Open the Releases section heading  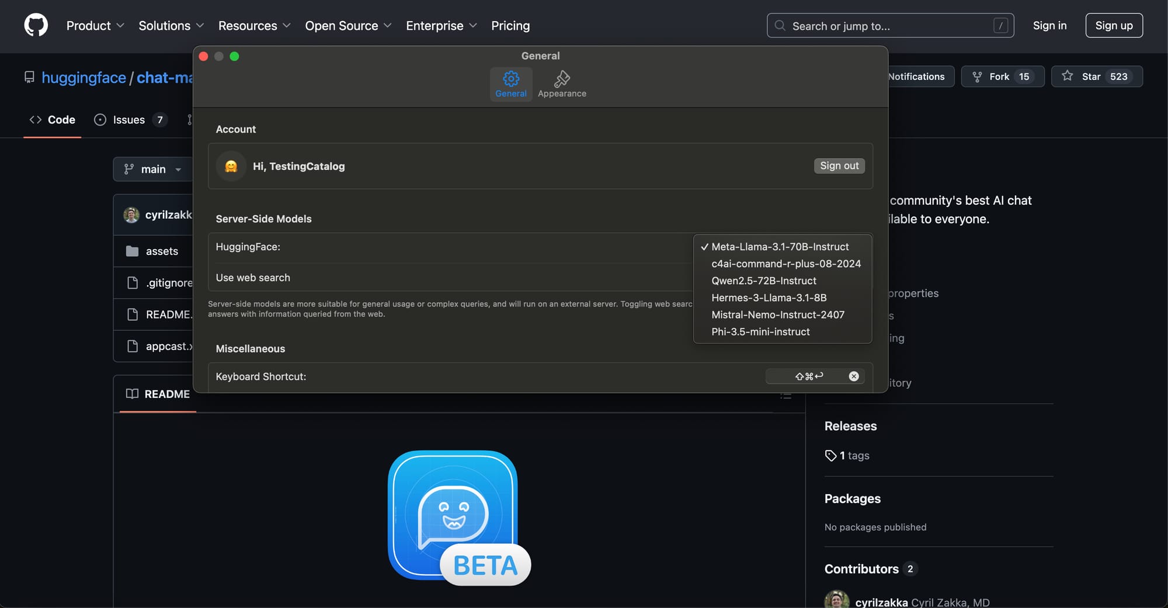click(850, 426)
